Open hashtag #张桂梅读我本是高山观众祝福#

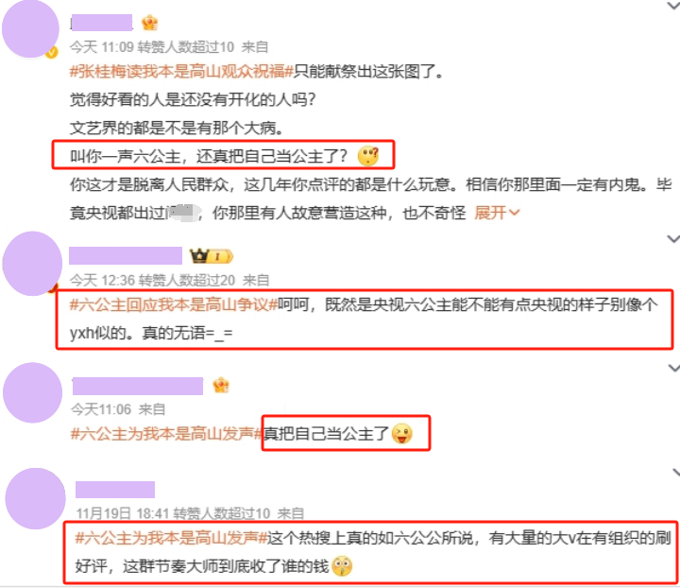coord(181,71)
